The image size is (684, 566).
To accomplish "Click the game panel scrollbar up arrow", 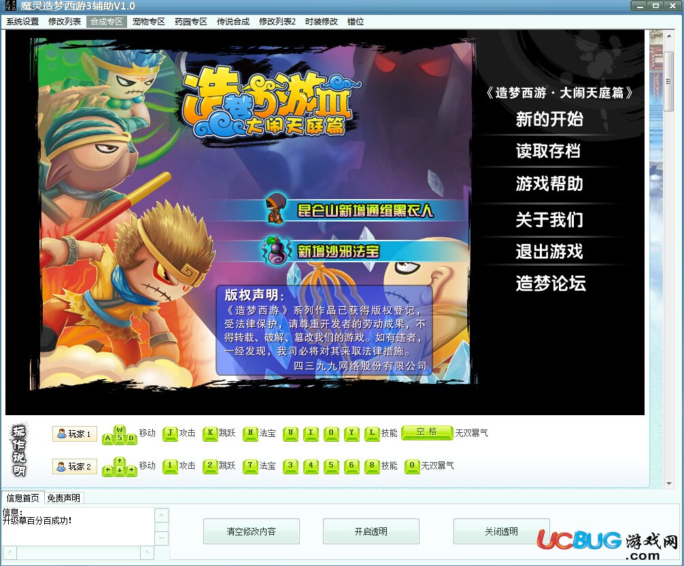I will coord(669,36).
